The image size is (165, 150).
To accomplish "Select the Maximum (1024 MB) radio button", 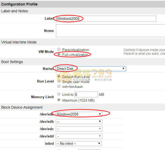I will pyautogui.click(x=59, y=100).
